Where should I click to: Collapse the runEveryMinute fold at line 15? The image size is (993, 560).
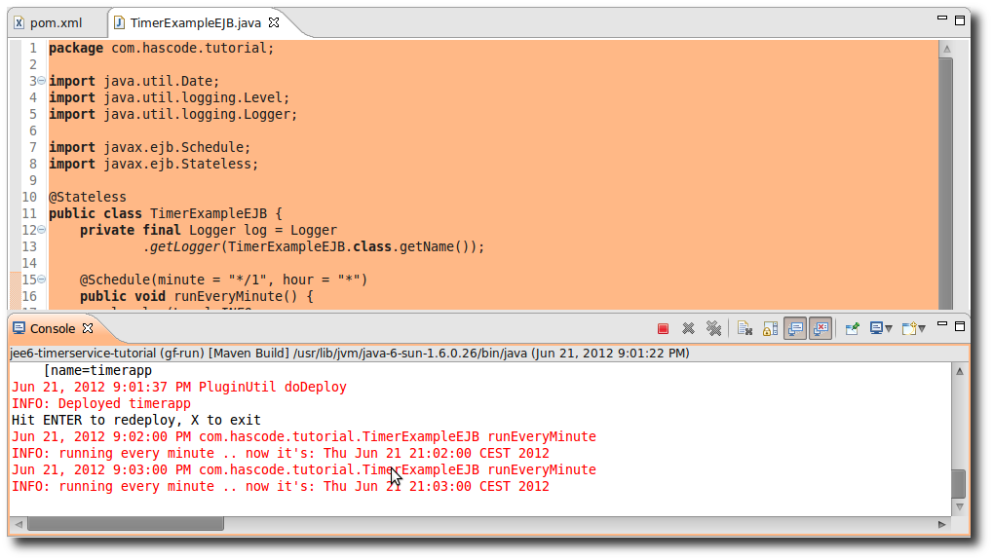42,279
